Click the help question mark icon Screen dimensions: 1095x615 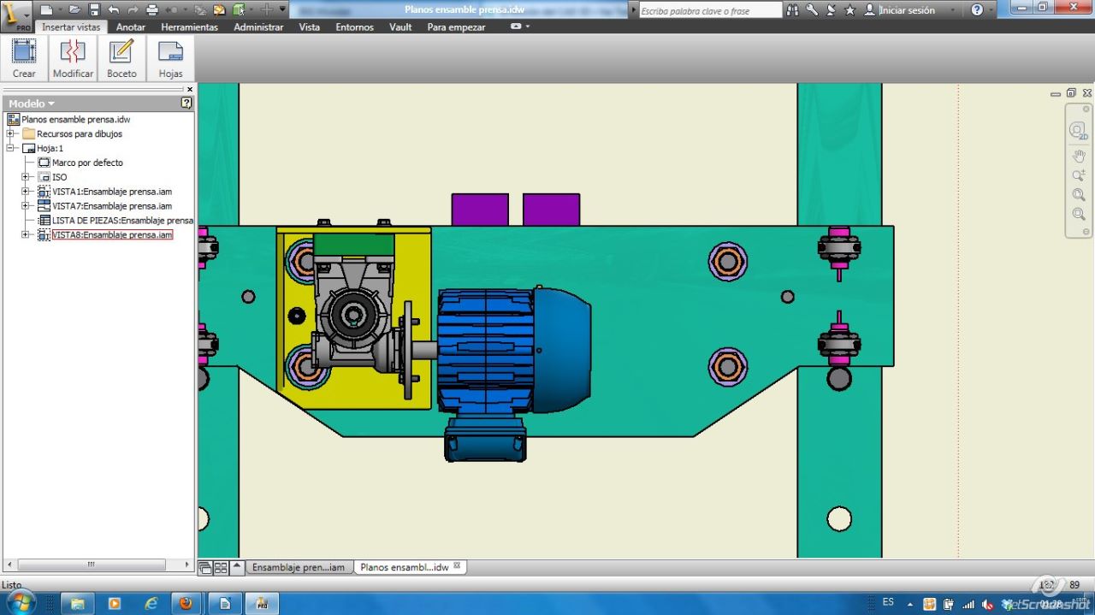978,9
